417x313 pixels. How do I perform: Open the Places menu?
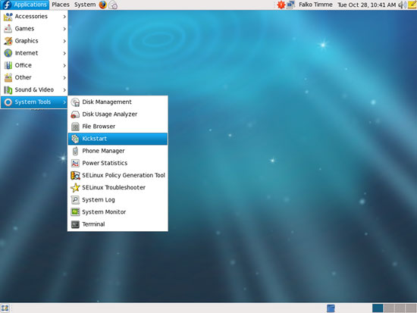coord(61,5)
